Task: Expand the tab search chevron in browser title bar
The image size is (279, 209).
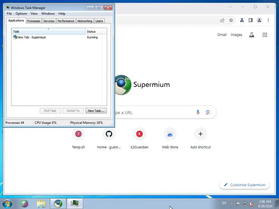Action: pos(230,7)
